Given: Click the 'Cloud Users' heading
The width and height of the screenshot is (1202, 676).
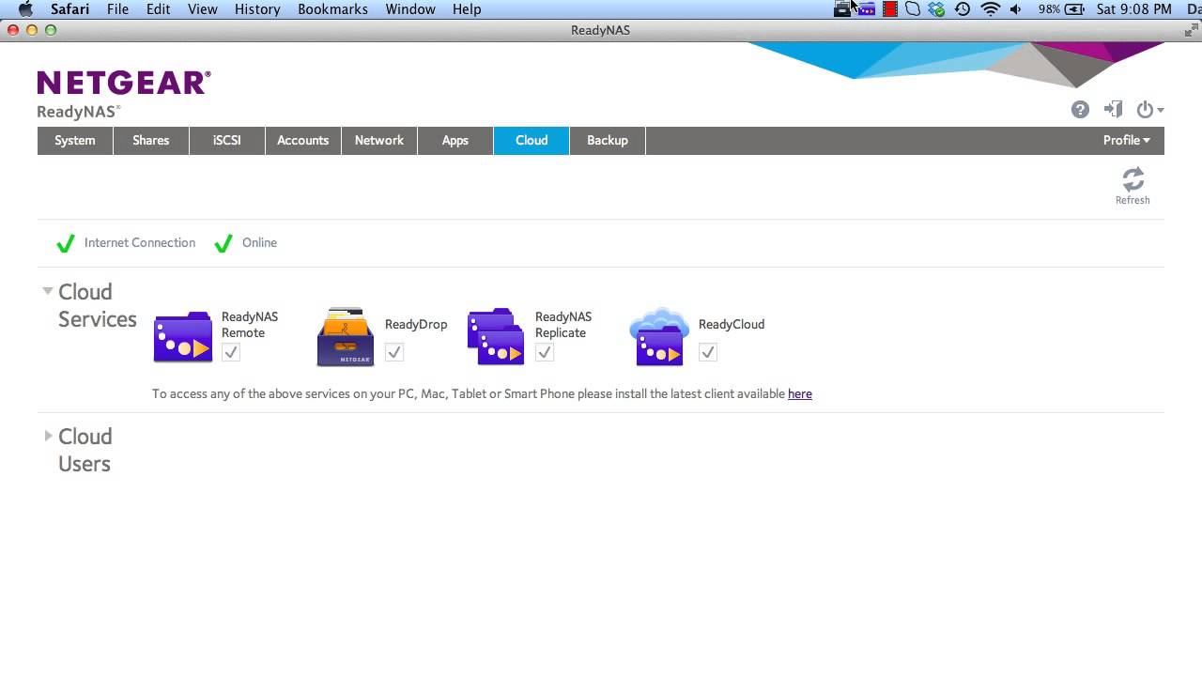Looking at the screenshot, I should click(x=85, y=450).
